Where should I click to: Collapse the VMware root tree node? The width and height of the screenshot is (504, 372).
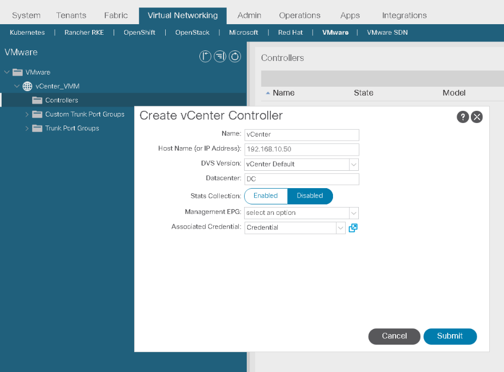click(7, 72)
